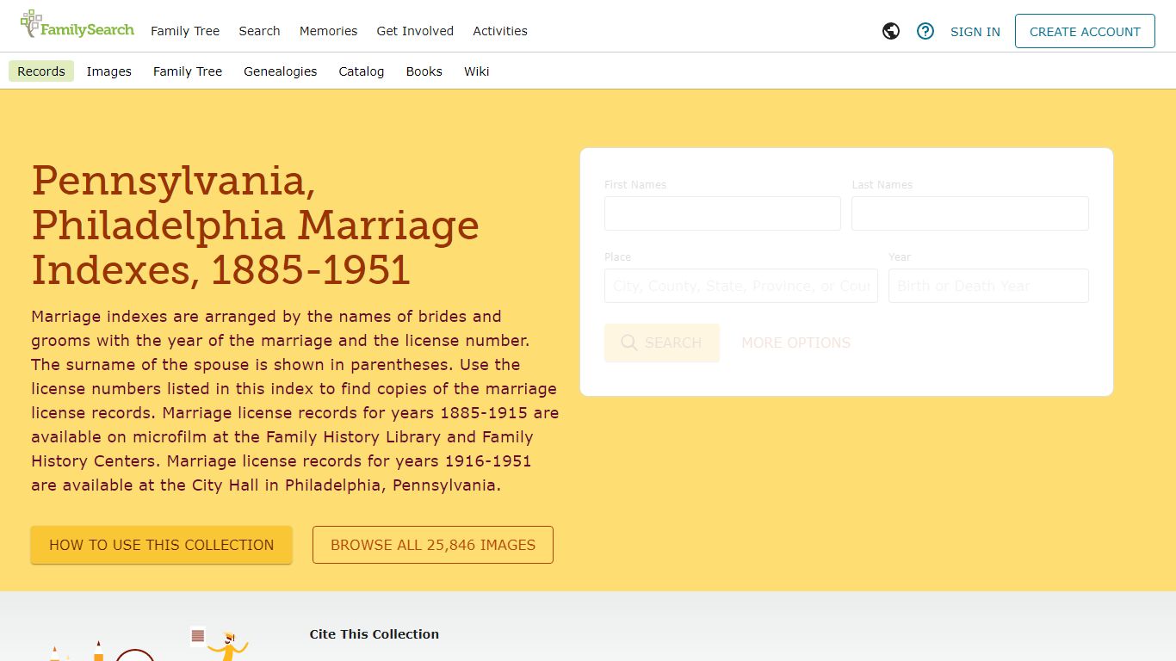Click HOW TO USE THIS COLLECTION button
Screen dimensions: 1176x661
[162, 545]
